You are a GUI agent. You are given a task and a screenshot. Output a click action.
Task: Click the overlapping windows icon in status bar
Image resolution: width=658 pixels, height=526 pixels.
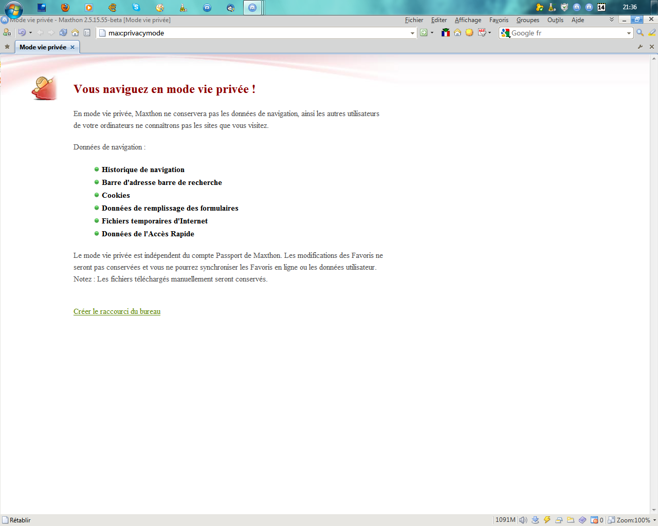[559, 520]
